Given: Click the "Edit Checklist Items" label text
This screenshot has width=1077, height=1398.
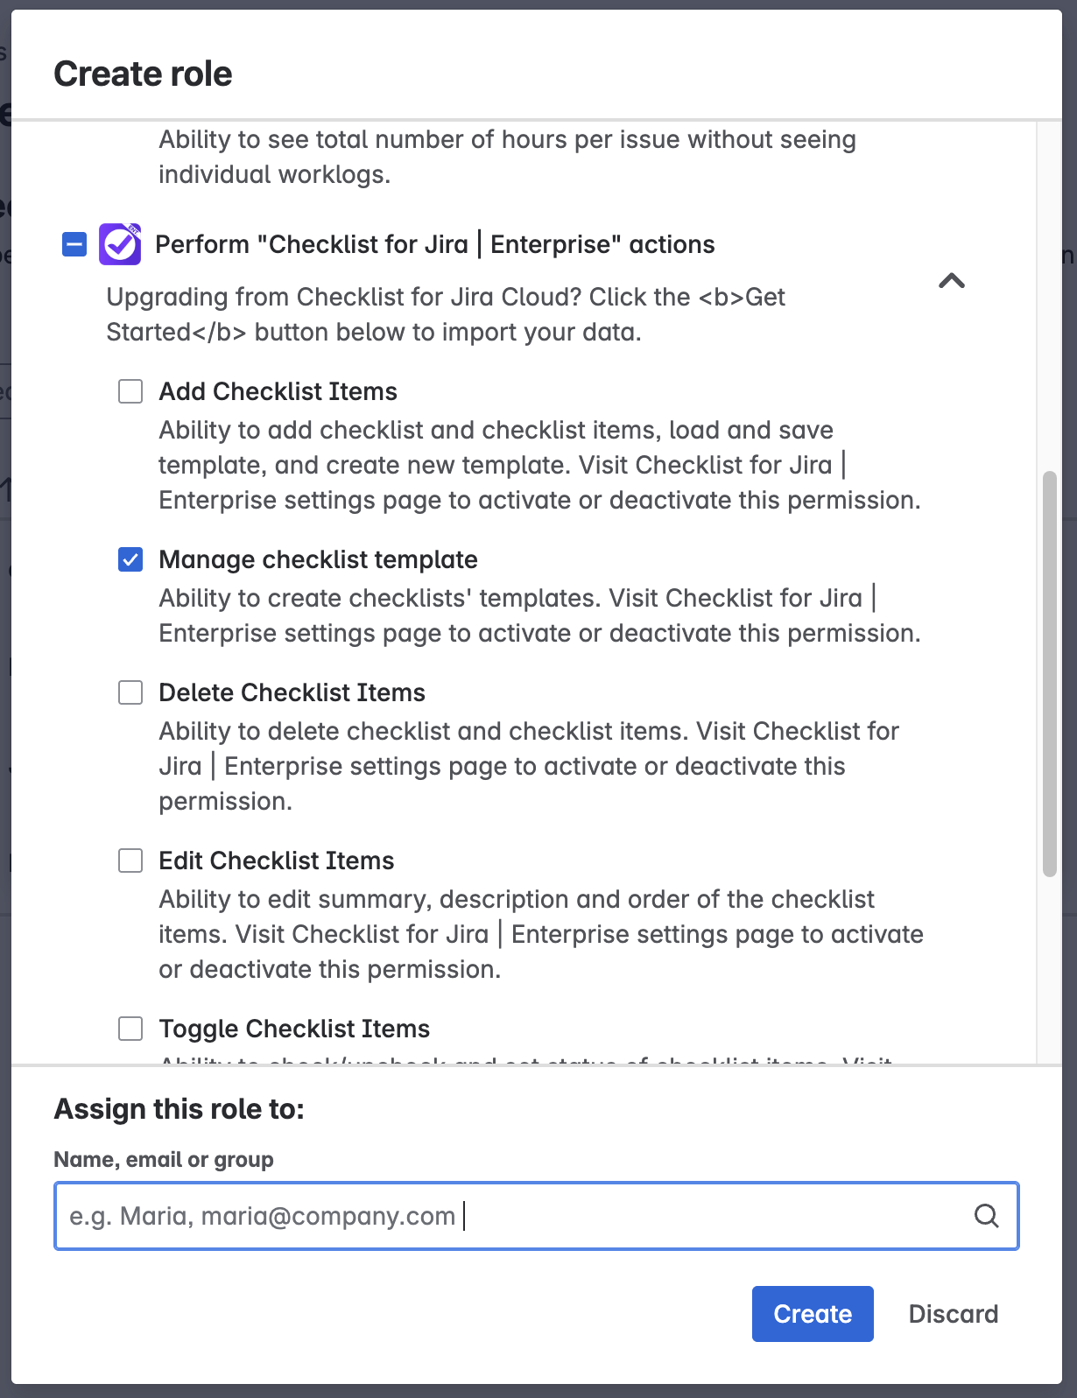Looking at the screenshot, I should click(276, 861).
